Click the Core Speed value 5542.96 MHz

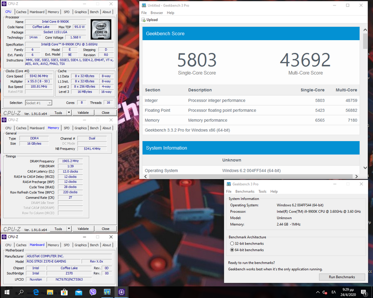(x=39, y=76)
